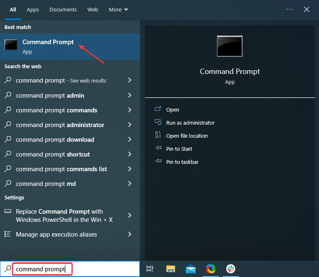Open File Explorer from the taskbar
Viewport: 319px width, 277px height.
pyautogui.click(x=170, y=269)
